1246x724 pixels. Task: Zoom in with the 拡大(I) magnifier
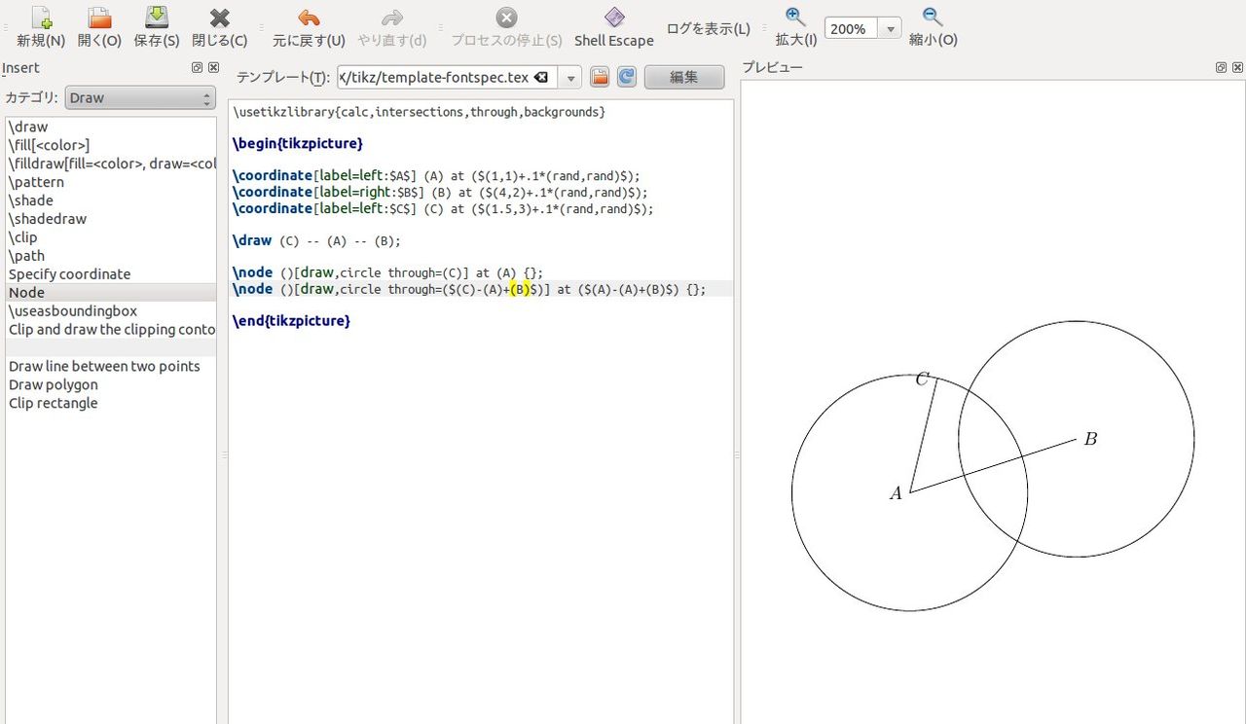(x=795, y=17)
